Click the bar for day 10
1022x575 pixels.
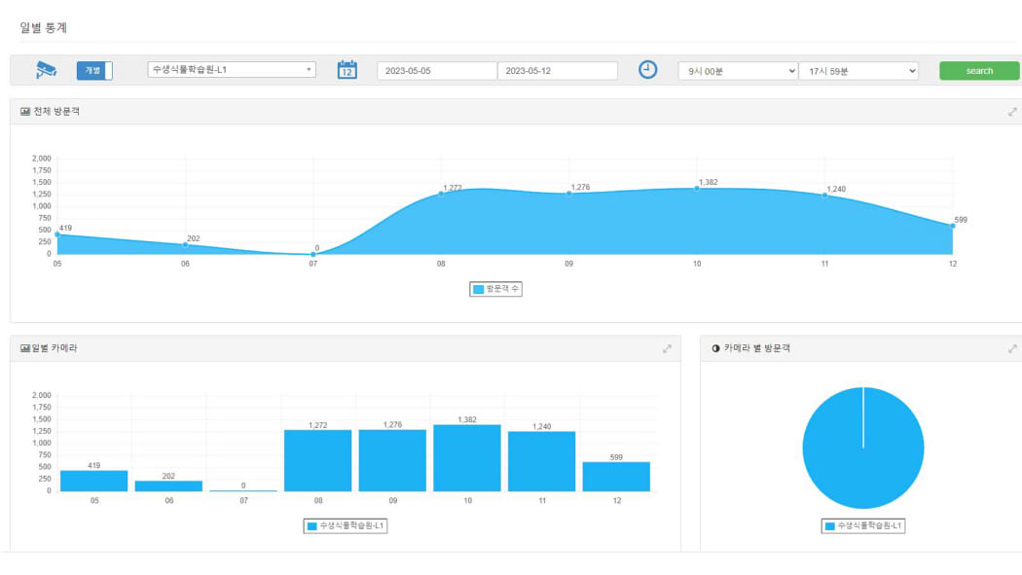click(x=467, y=457)
